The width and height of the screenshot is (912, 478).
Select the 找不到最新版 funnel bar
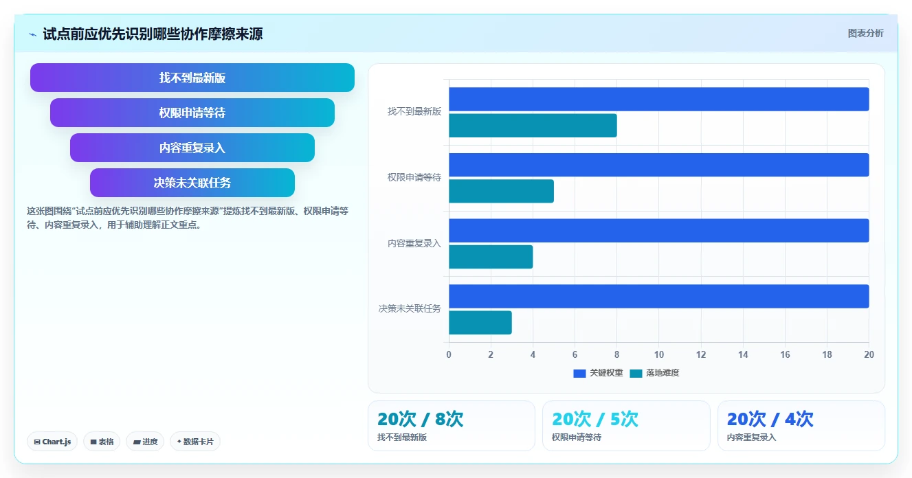pyautogui.click(x=192, y=78)
